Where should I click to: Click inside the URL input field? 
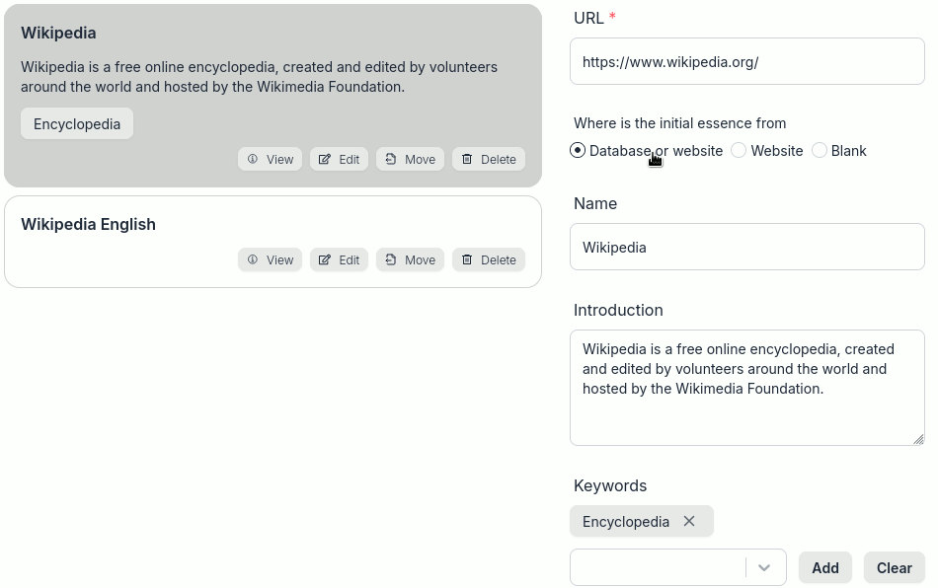746,60
